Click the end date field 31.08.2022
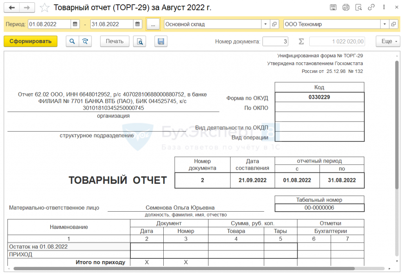 coord(112,24)
